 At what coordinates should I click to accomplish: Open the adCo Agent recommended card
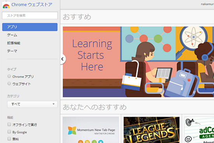pyautogui.click(x=199, y=130)
